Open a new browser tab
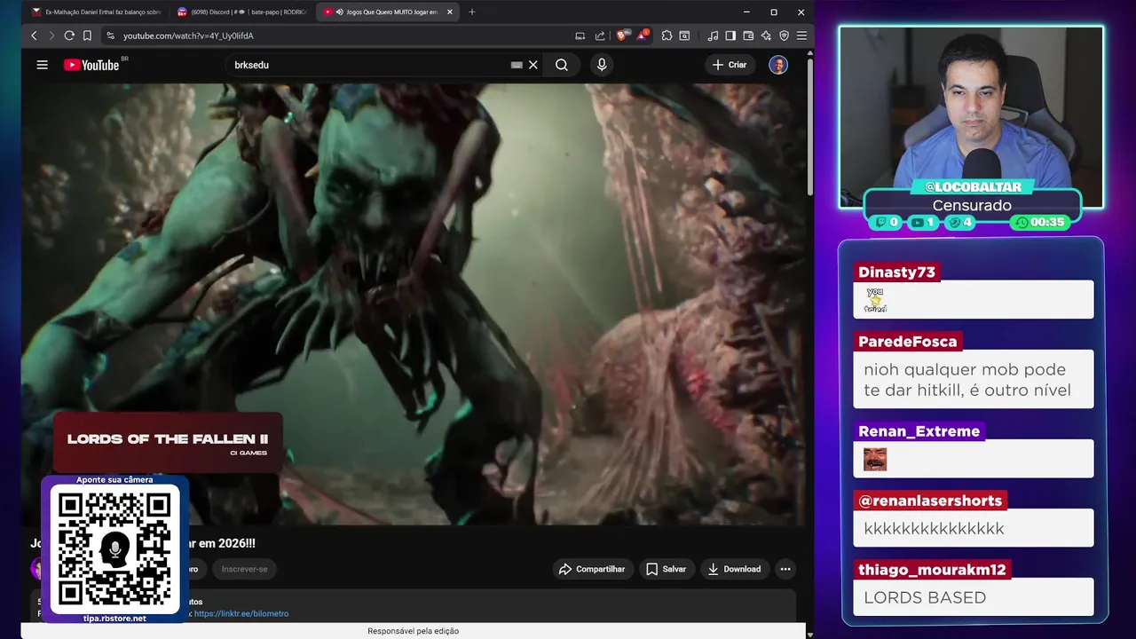 [471, 12]
